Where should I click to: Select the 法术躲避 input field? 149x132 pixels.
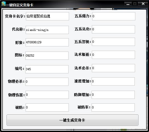[x=113, y=55]
